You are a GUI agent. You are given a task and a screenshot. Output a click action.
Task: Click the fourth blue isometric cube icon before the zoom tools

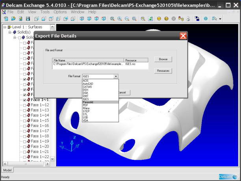point(104,19)
